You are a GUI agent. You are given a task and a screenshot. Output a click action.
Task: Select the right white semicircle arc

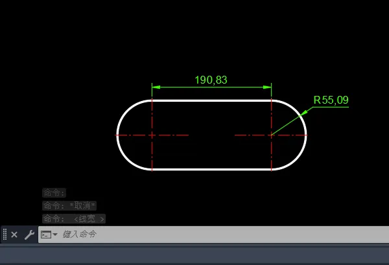pos(305,135)
